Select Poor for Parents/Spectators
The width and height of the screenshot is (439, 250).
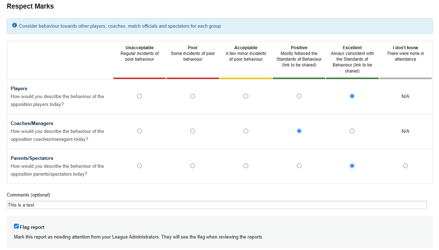(193, 166)
